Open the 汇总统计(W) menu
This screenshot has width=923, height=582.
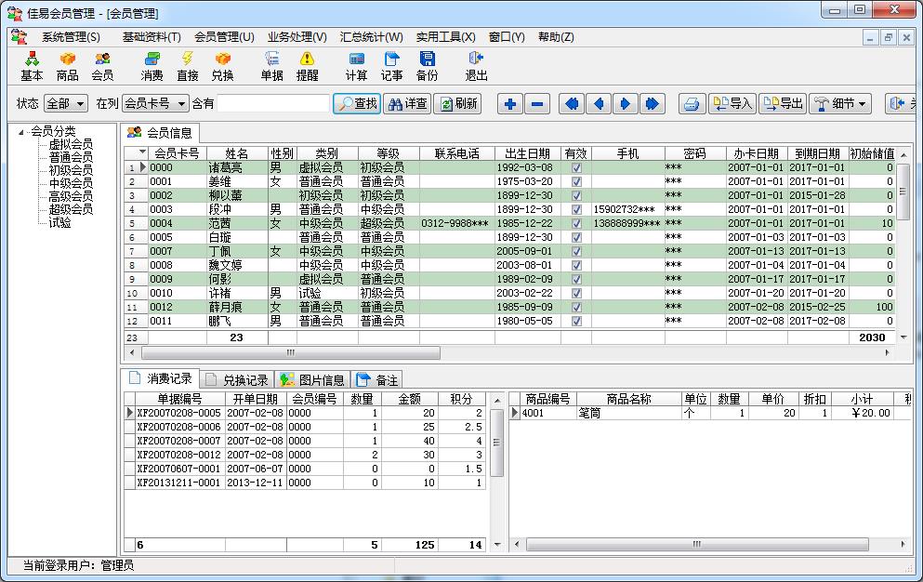coord(371,37)
